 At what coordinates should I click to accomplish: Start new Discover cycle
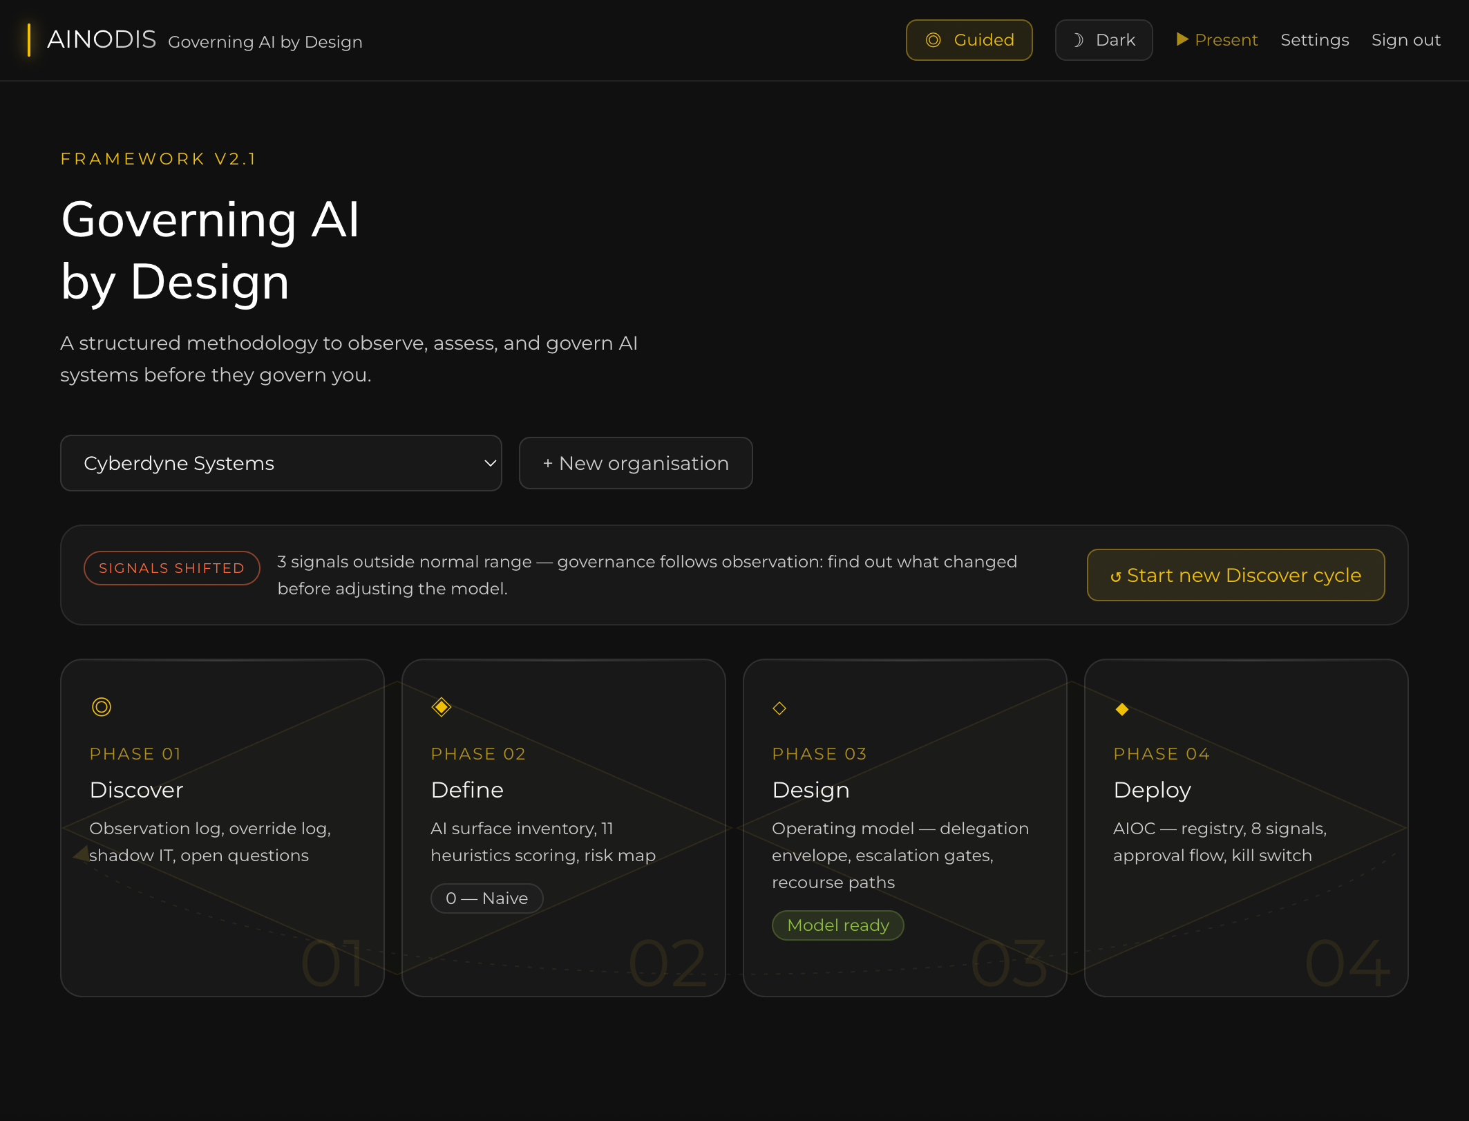(x=1235, y=575)
